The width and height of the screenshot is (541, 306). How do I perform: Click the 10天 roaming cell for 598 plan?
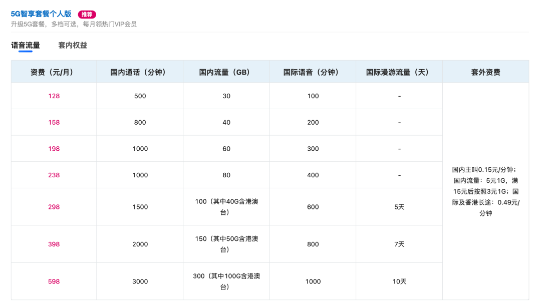[x=399, y=281]
